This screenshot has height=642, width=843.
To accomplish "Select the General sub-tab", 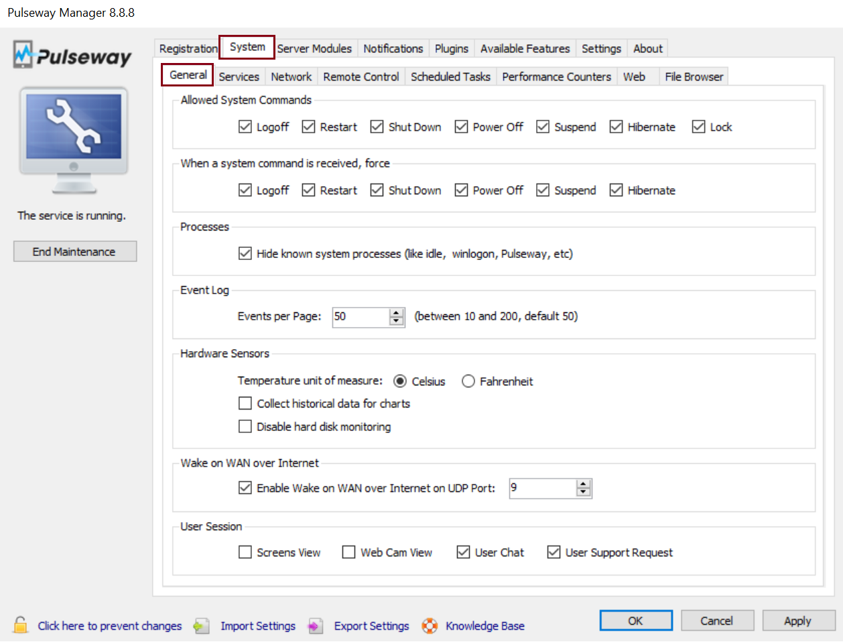I will [x=188, y=74].
